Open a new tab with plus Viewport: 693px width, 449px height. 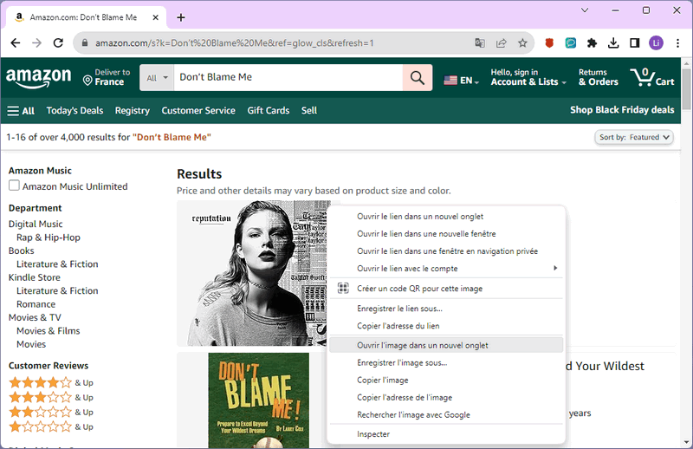pos(181,17)
